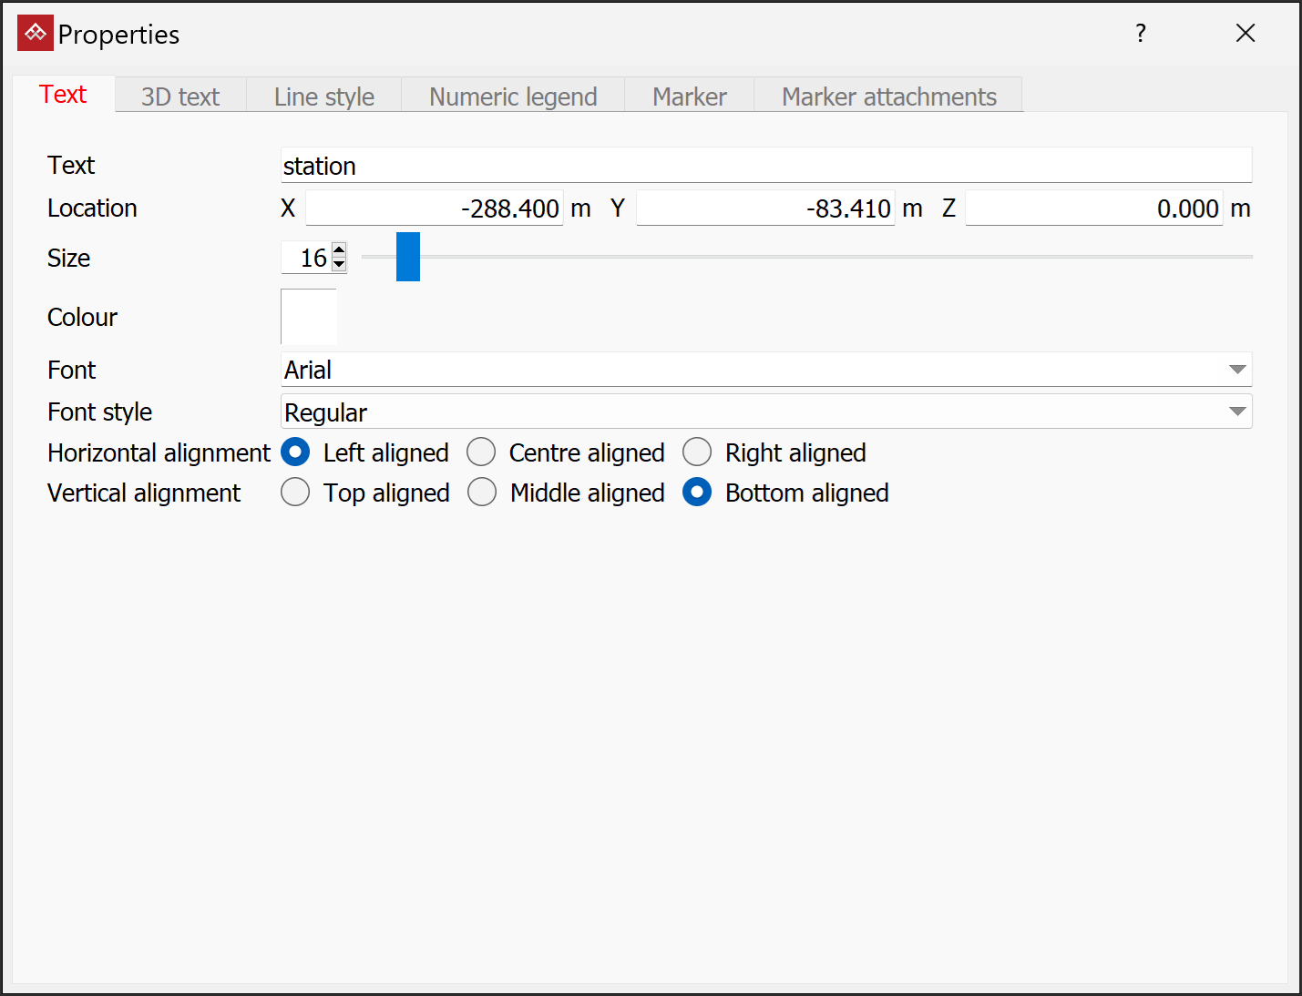
Task: Open the Font style dropdown
Action: point(1236,412)
